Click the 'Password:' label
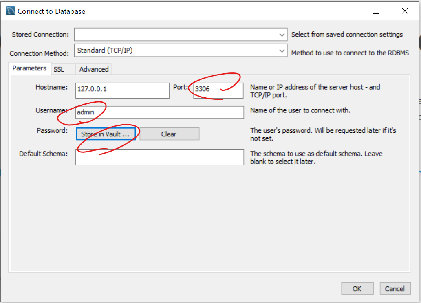 [52, 131]
